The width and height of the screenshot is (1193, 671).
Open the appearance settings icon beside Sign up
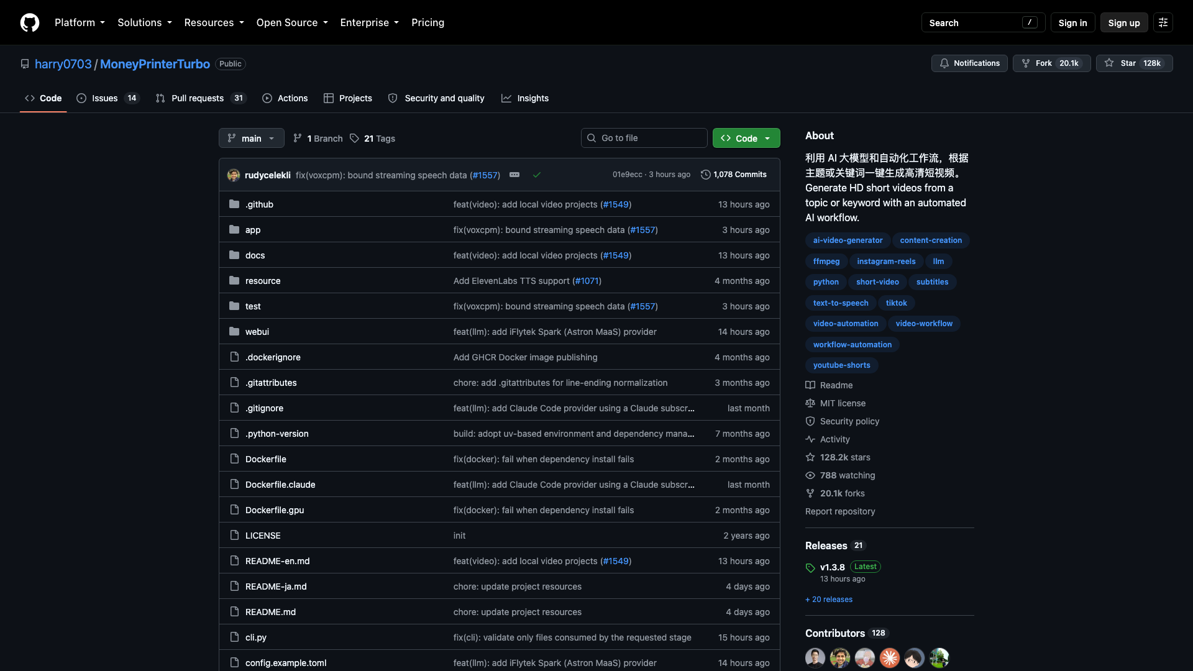1163,22
